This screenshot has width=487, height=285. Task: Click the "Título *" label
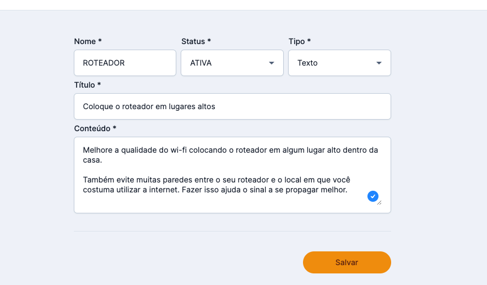click(x=88, y=85)
